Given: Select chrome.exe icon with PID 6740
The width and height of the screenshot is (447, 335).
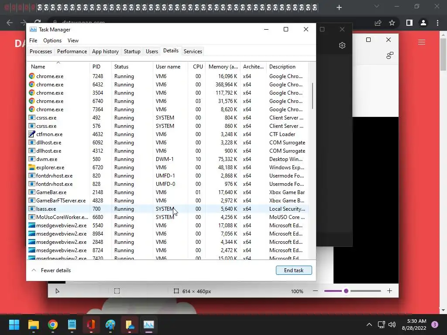Looking at the screenshot, I should tap(31, 101).
